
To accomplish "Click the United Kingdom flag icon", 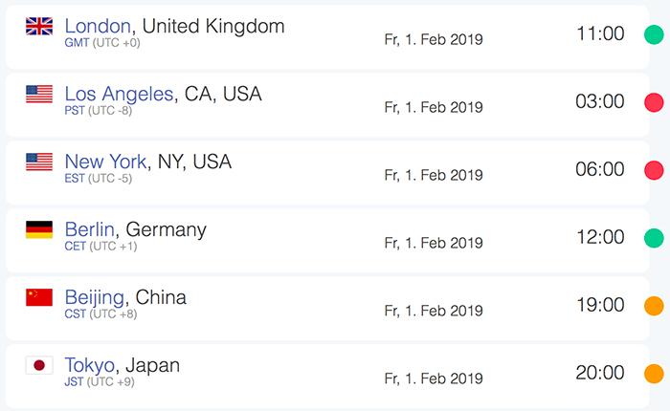I will coord(39,26).
